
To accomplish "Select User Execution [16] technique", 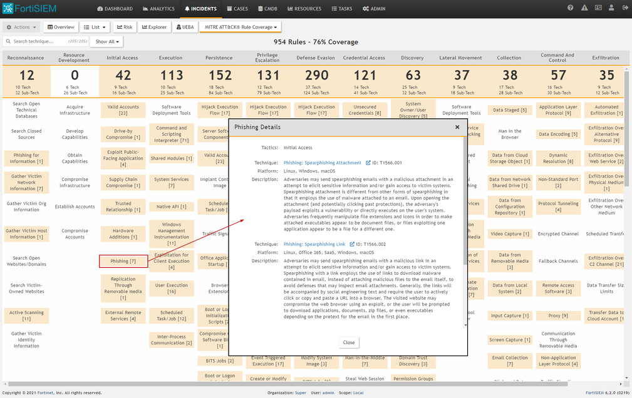I will pyautogui.click(x=171, y=288).
